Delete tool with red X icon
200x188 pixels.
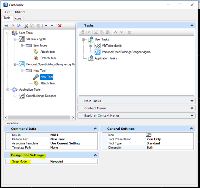point(60,26)
